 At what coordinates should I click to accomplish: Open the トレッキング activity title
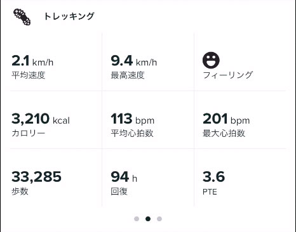69,16
